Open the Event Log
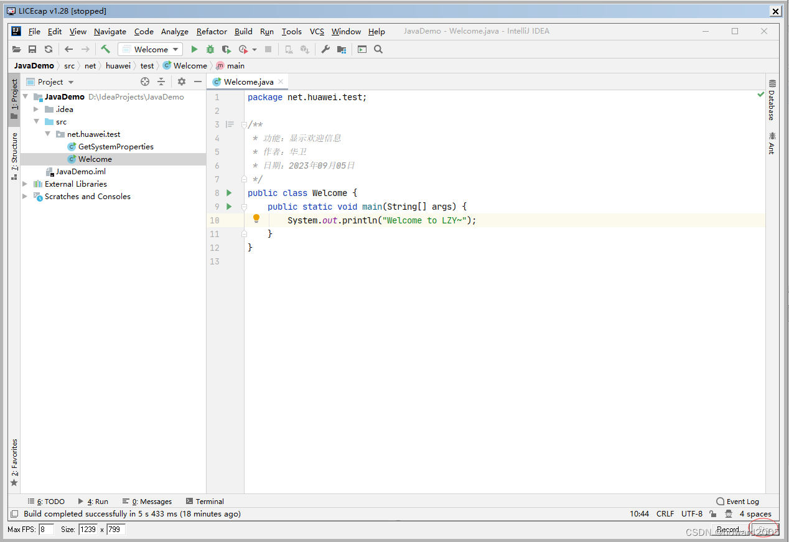The image size is (789, 542). [738, 501]
